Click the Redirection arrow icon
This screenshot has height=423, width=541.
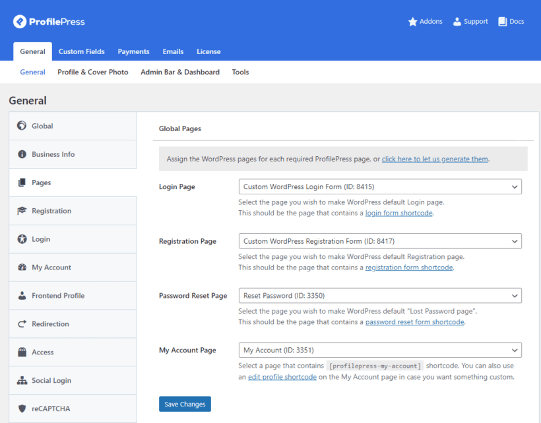pyautogui.click(x=22, y=324)
